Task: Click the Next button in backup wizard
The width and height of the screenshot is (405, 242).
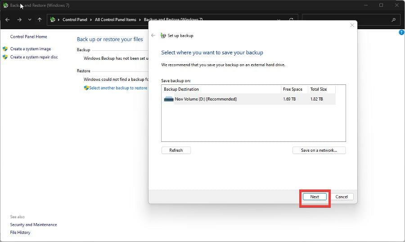Action: point(315,197)
